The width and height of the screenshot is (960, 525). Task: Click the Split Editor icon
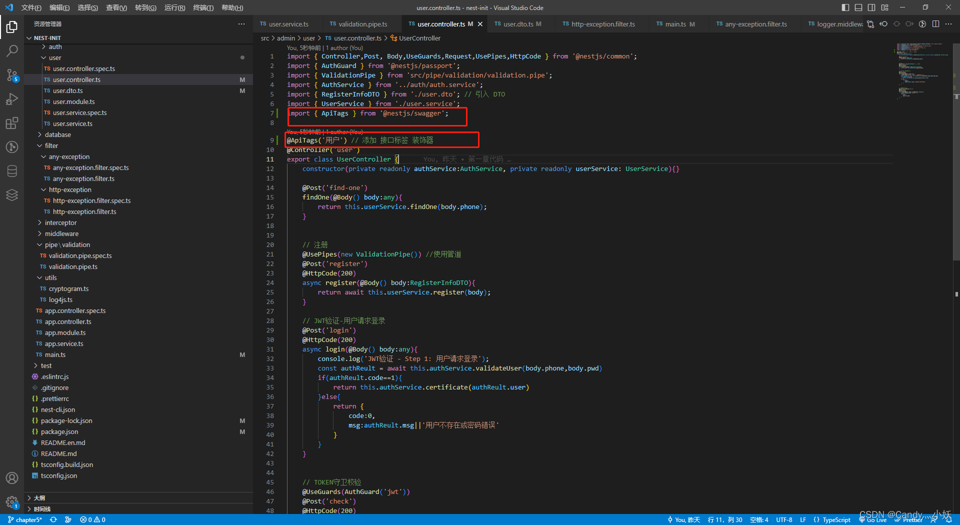coord(935,23)
